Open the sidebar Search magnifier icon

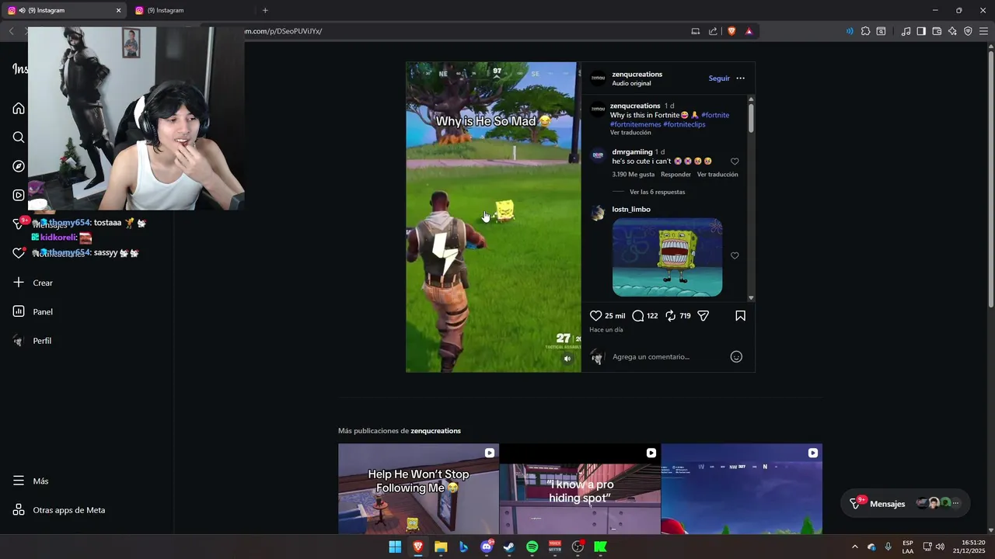point(19,137)
